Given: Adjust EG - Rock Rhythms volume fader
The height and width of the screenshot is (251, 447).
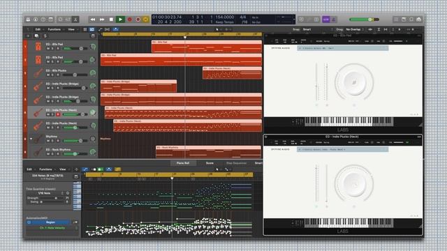Looking at the screenshot, I should pyautogui.click(x=75, y=153).
